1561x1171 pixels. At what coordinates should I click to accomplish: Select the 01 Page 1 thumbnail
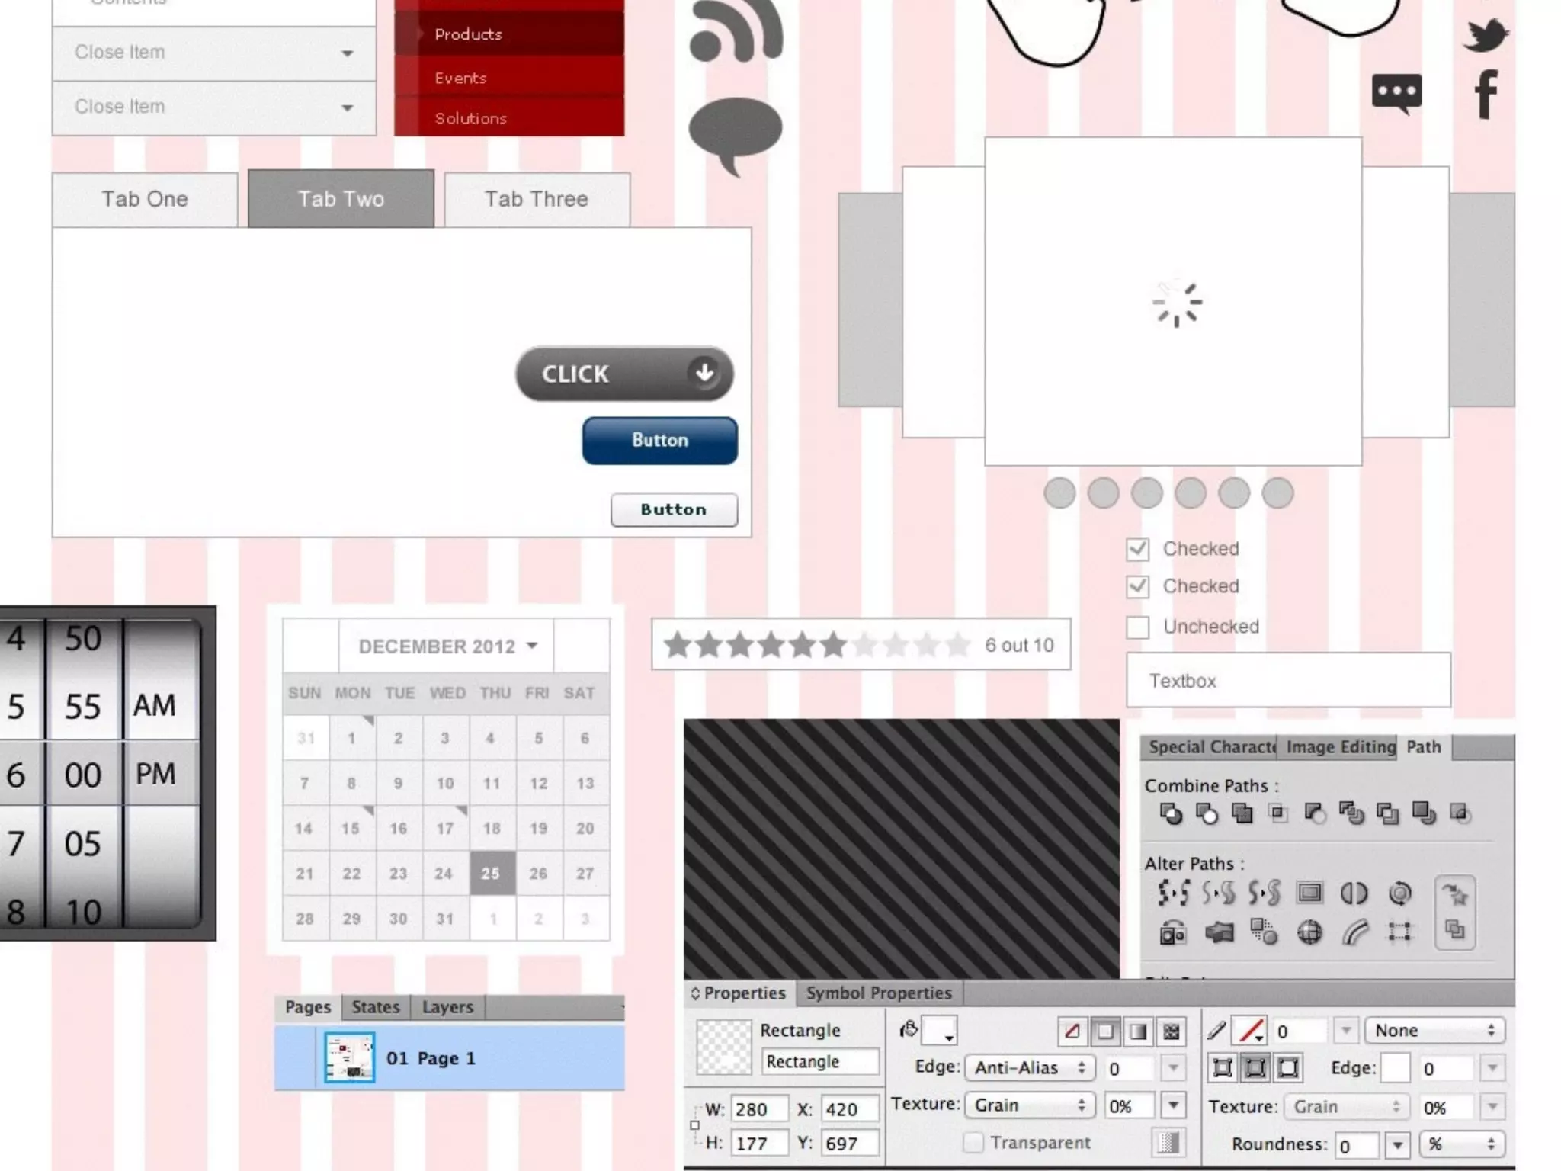pos(349,1057)
